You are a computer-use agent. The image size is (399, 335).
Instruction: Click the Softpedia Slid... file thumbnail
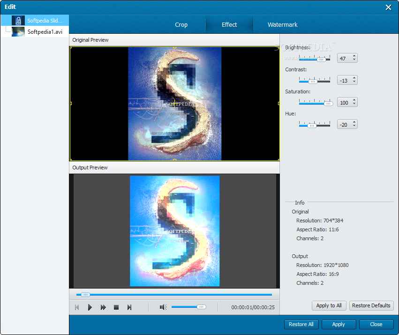[18, 20]
